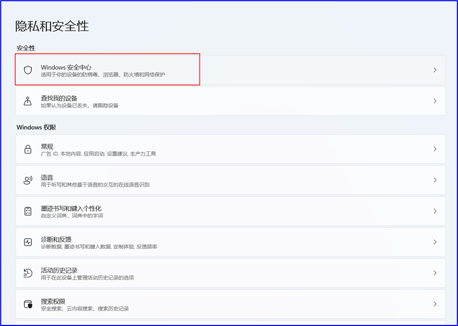The height and width of the screenshot is (326, 458).
Task: Open the chevron on 常规 row
Action: (x=435, y=149)
